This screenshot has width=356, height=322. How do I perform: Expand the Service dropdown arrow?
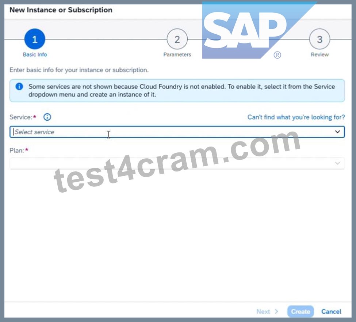[337, 132]
